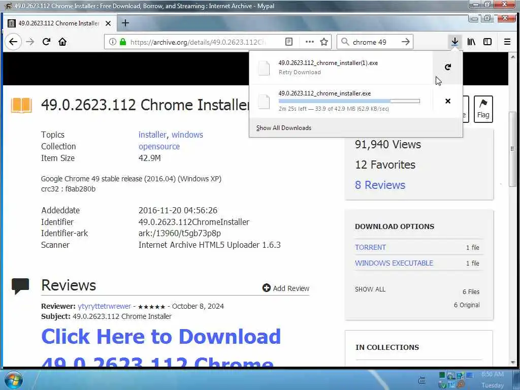Image resolution: width=520 pixels, height=390 pixels.
Task: Retry download of chrome_installer(1).exe
Action: pyautogui.click(x=448, y=68)
